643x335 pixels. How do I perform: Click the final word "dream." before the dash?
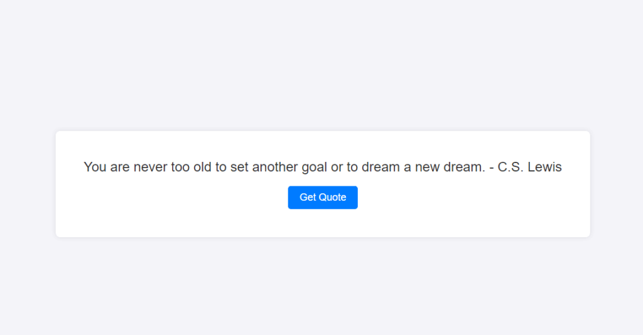(463, 167)
